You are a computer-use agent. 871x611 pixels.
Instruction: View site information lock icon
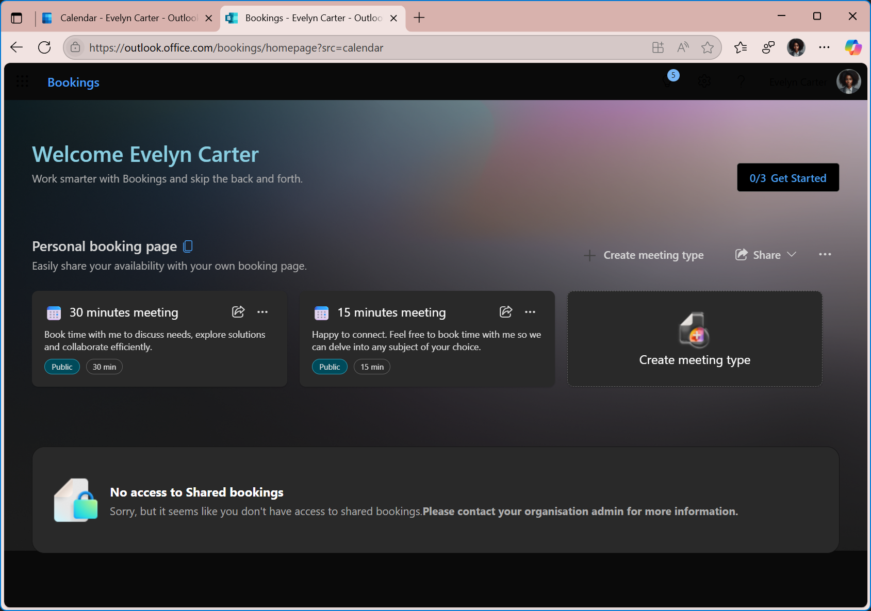pos(75,47)
